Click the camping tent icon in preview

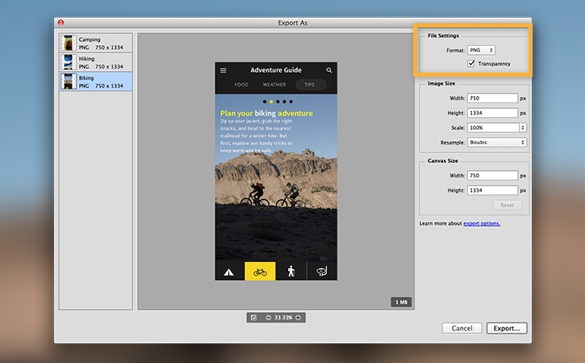click(x=229, y=272)
